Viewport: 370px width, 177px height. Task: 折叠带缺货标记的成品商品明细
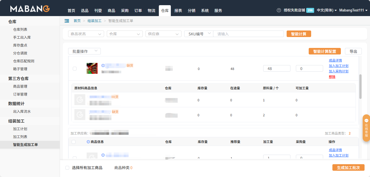(x=103, y=65)
